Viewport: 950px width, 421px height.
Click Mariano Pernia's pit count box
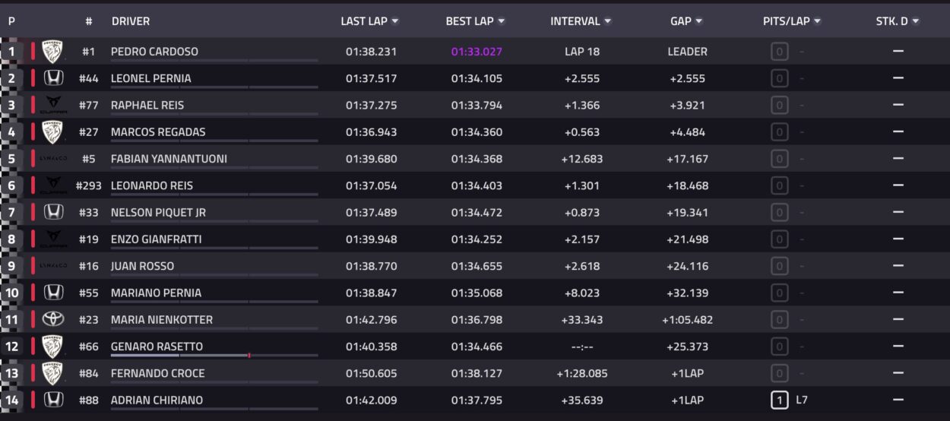click(x=779, y=293)
